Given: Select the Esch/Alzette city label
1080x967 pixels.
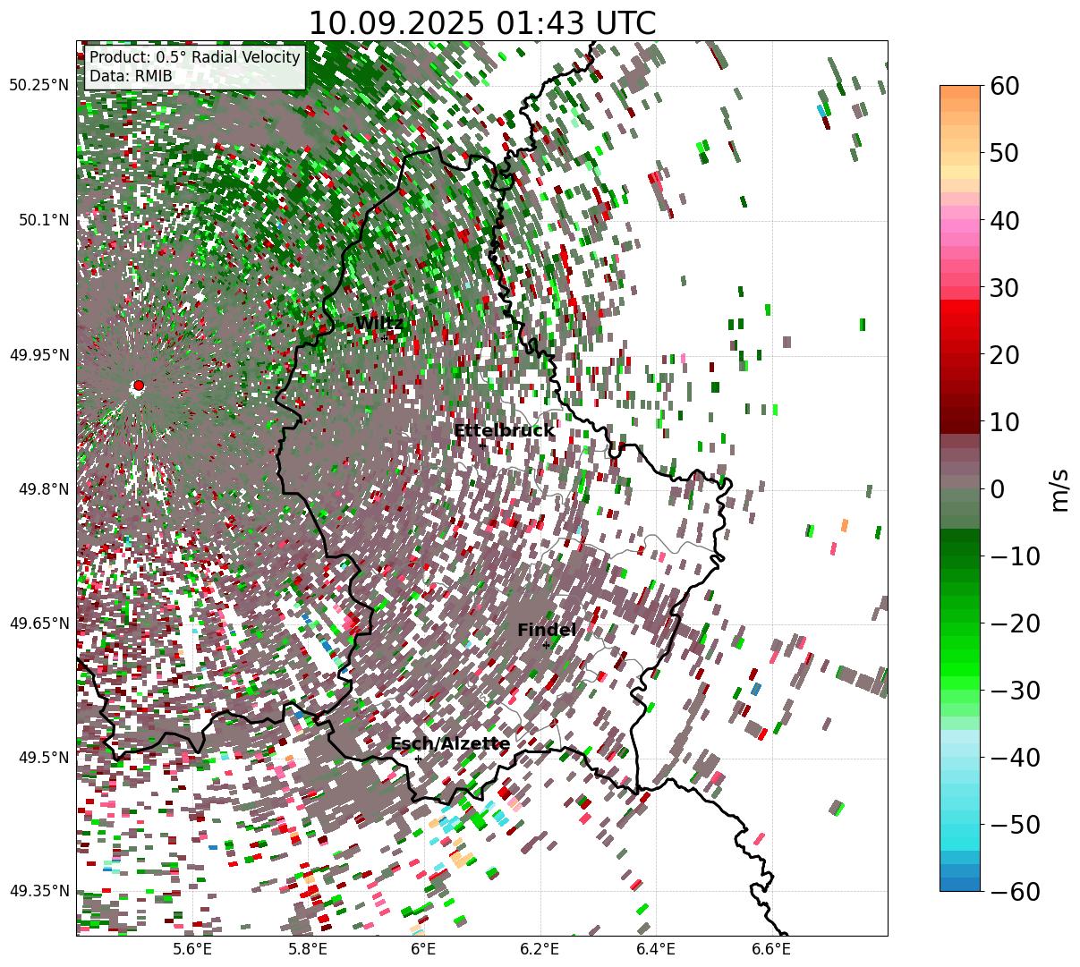Looking at the screenshot, I should (450, 744).
